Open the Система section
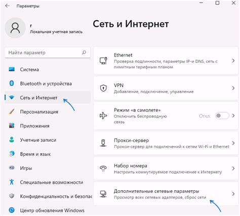Viewport: 240px width, 216px height. pyautogui.click(x=48, y=69)
